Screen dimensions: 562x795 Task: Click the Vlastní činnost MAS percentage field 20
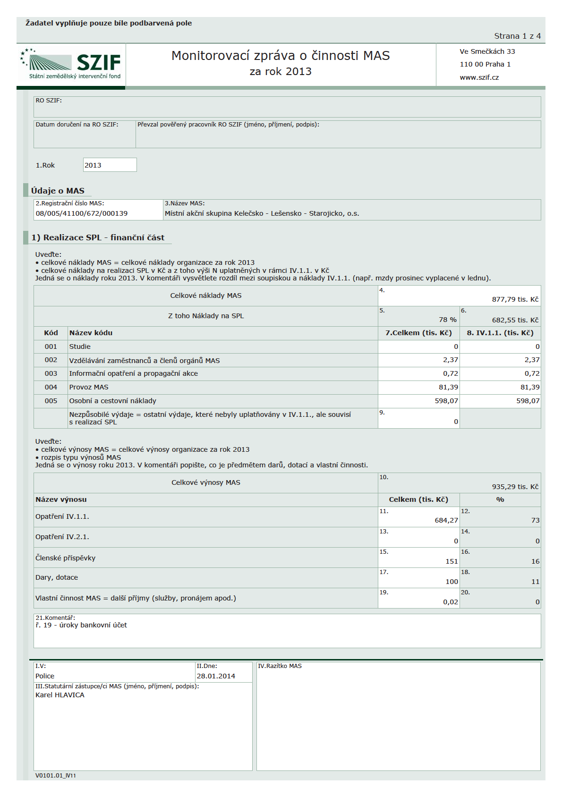point(500,598)
